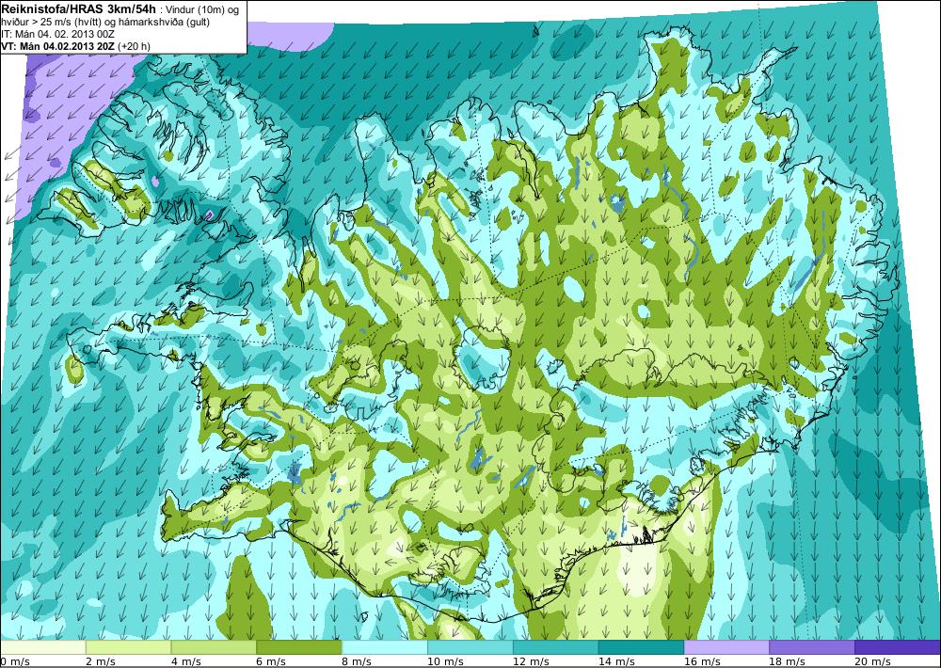Click the 12–14 m/s teal legend swatch
The height and width of the screenshot is (668, 941).
[x=556, y=647]
